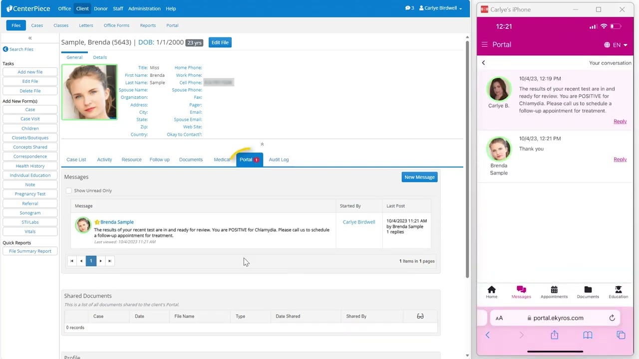Open the chat notifications icon showing 3

tap(409, 8)
